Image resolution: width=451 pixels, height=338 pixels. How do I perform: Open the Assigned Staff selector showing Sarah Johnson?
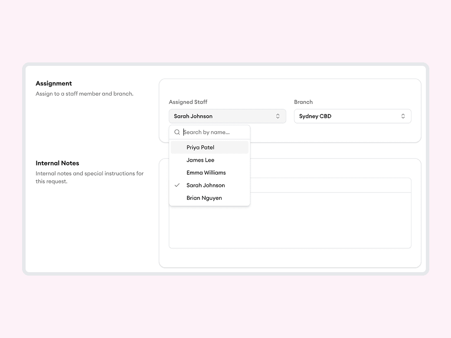coord(227,116)
